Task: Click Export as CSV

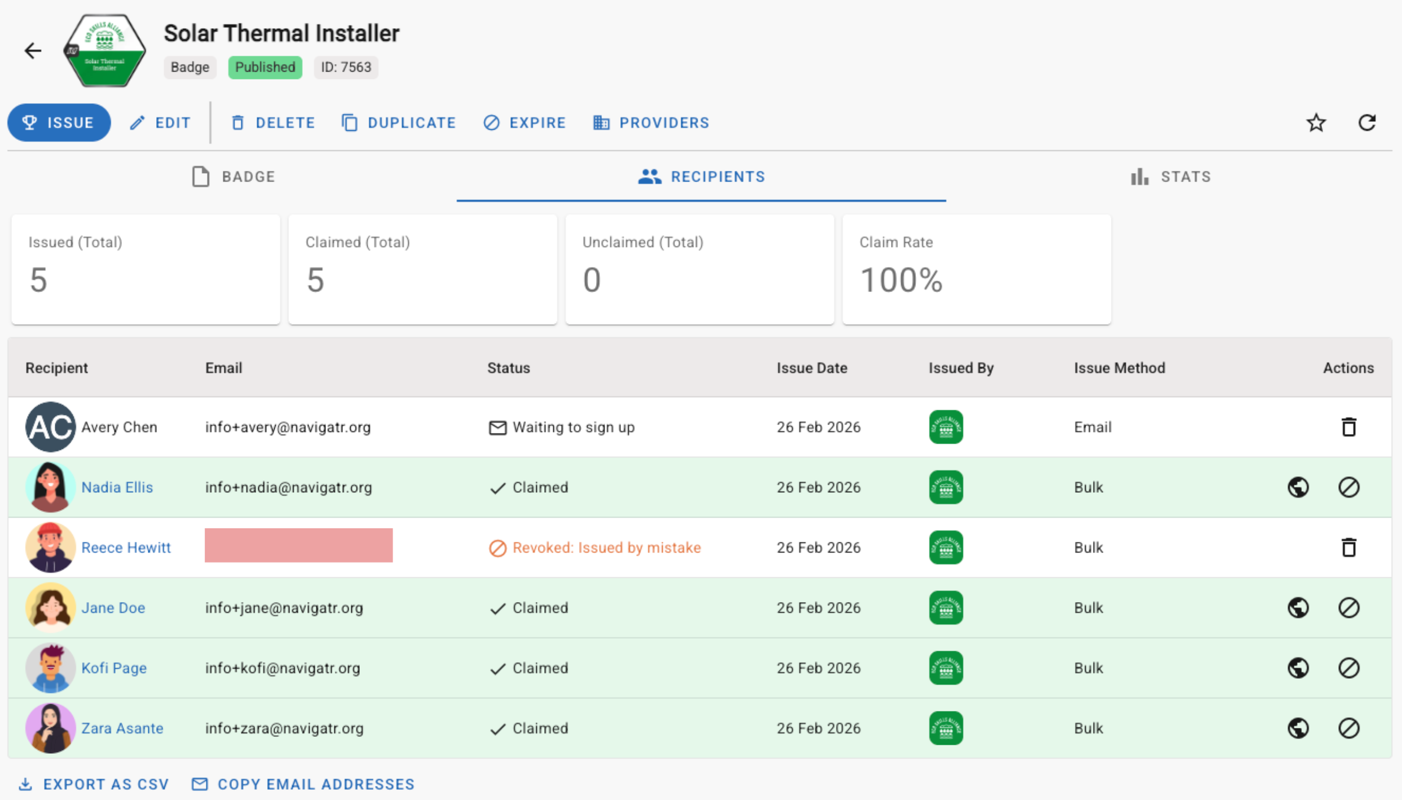Action: point(94,784)
